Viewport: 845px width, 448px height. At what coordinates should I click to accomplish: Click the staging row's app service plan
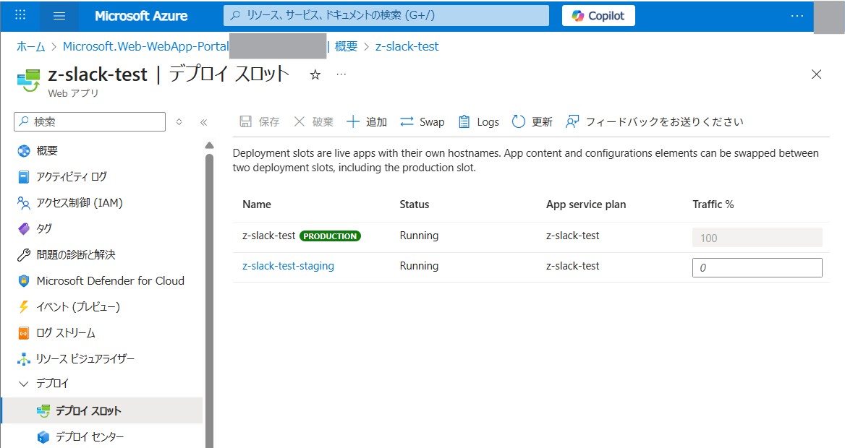point(573,266)
